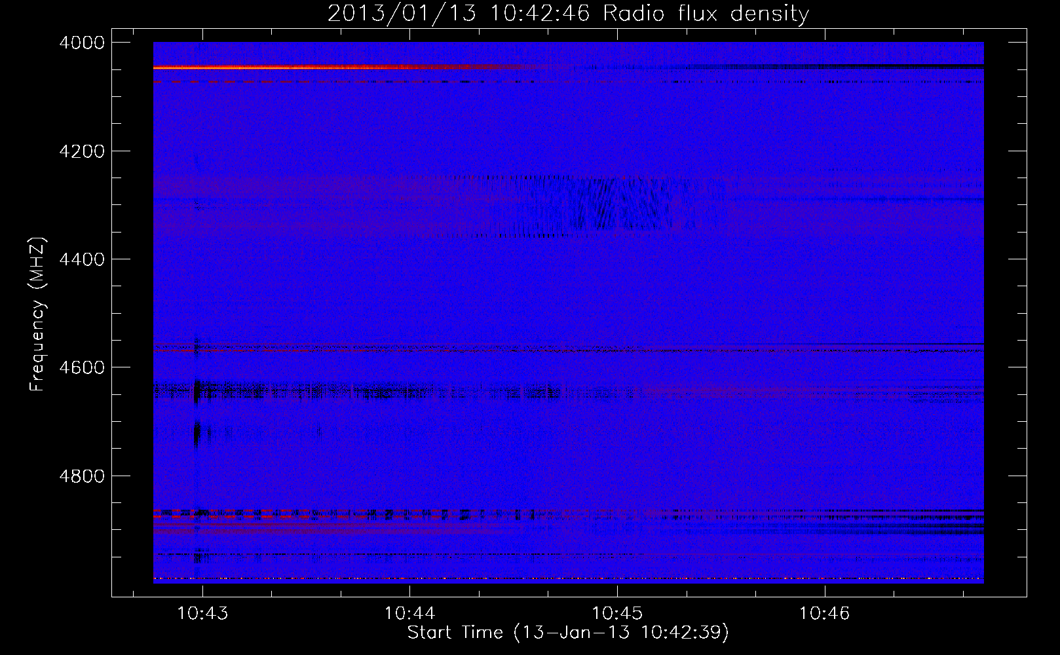
Task: Select the 4600 frequency axis label
Action: 82,367
